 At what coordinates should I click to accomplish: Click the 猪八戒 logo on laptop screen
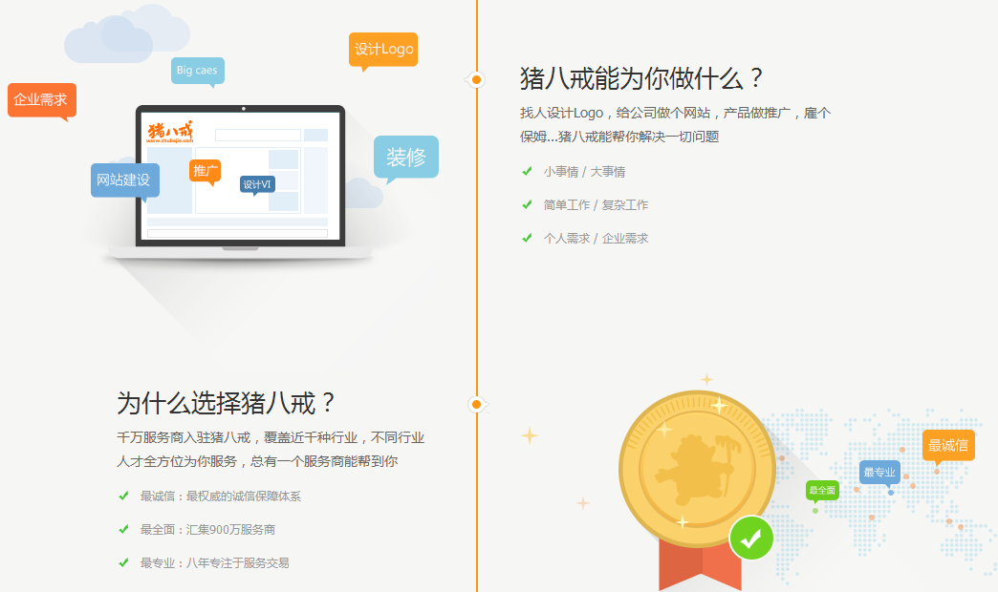click(170, 131)
